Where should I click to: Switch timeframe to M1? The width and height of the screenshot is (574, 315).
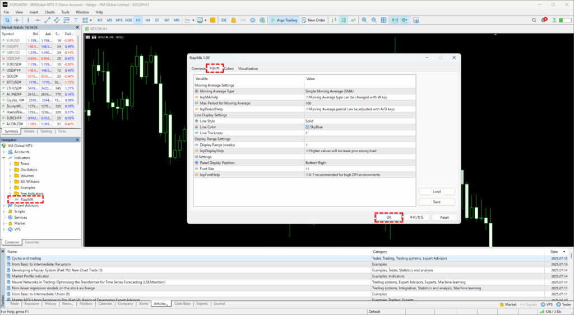click(100, 20)
